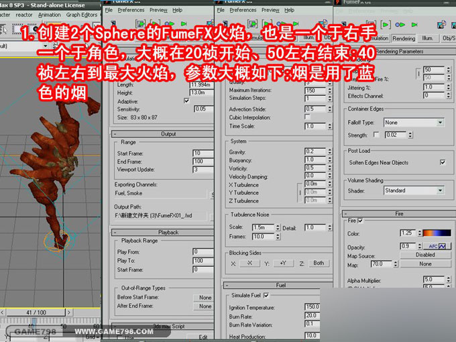Click leftmost toolbar icon in left FumeFX window
The height and width of the screenshot is (342, 456).
click(x=113, y=24)
